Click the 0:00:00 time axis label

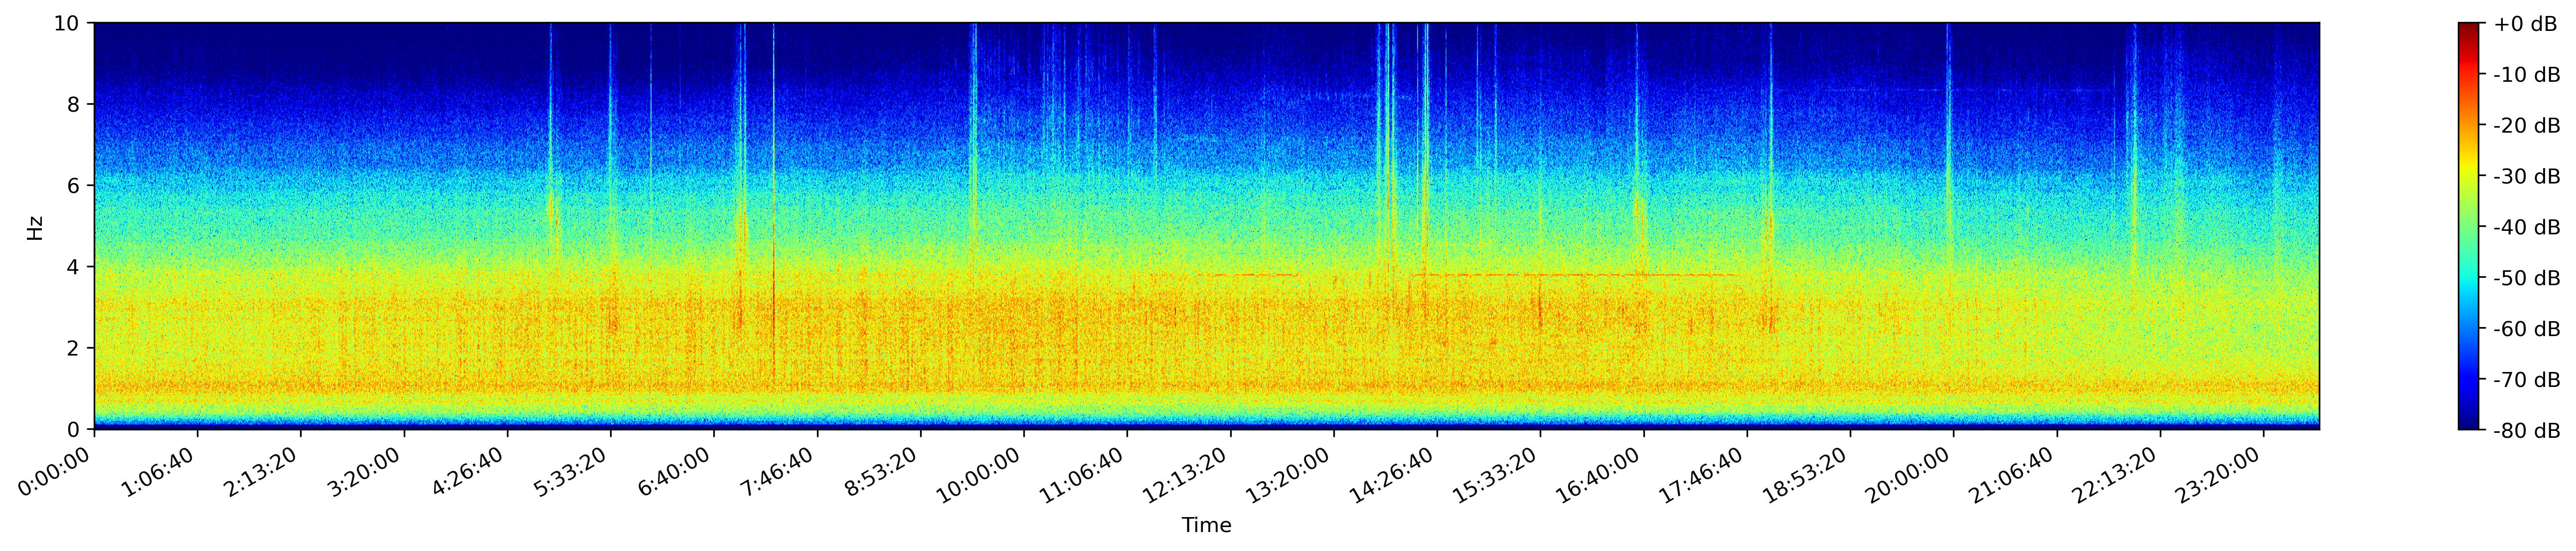point(53,471)
